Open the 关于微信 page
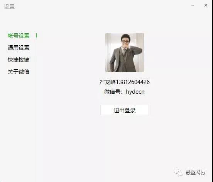 pos(19,72)
